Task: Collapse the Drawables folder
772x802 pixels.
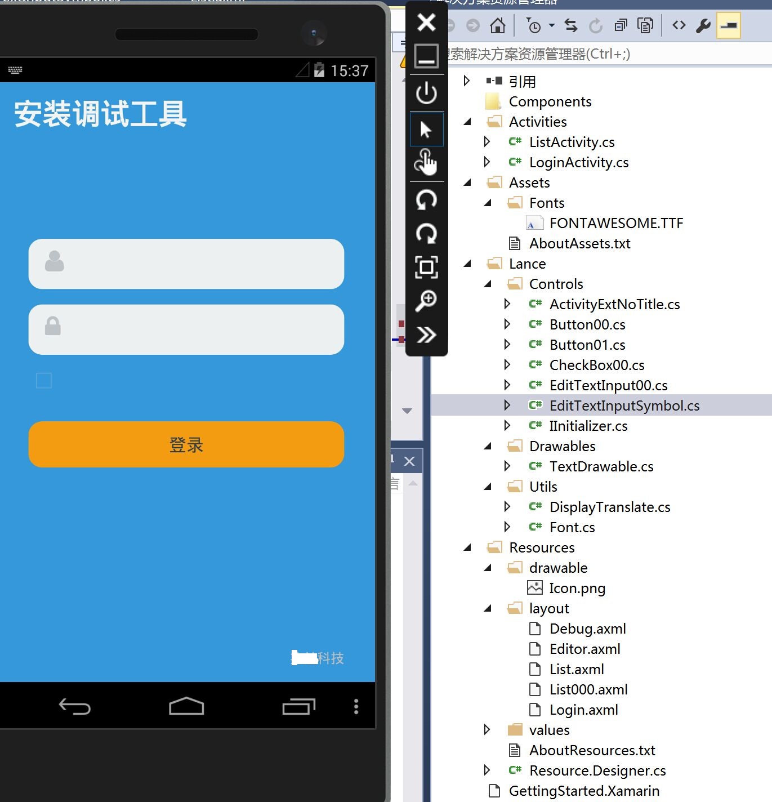Action: pyautogui.click(x=488, y=446)
